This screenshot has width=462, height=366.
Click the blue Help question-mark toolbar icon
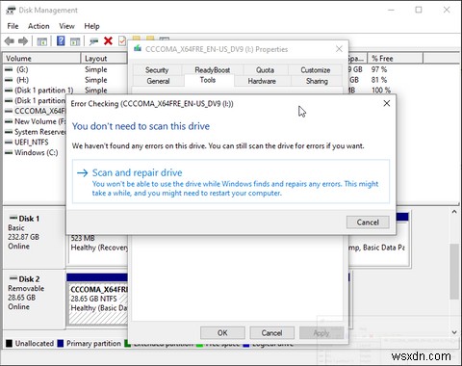click(x=61, y=40)
